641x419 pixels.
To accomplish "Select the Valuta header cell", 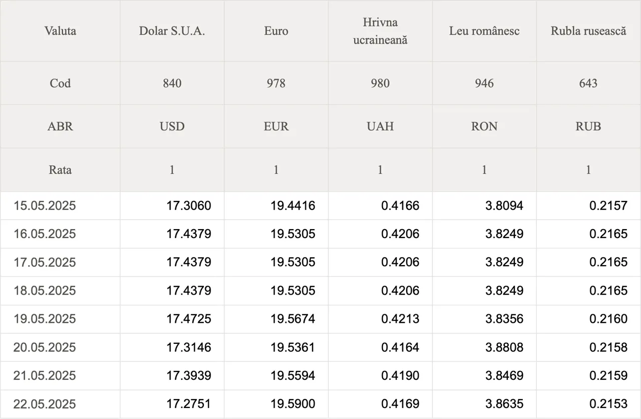I will (60, 31).
